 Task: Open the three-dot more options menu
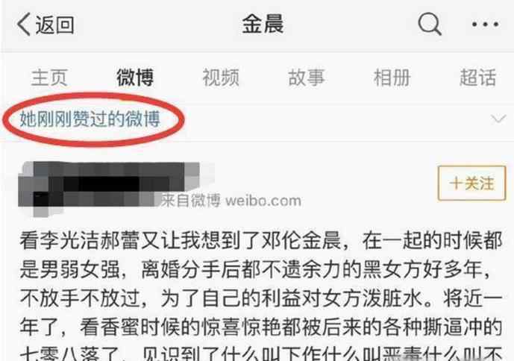(486, 25)
